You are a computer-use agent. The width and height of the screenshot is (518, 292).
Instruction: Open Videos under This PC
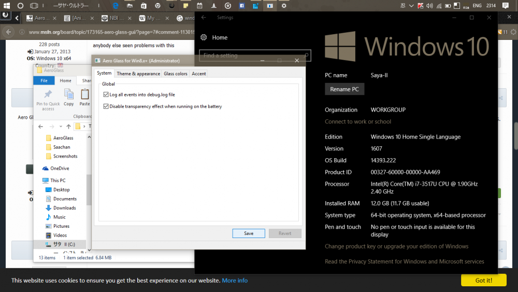click(56, 235)
